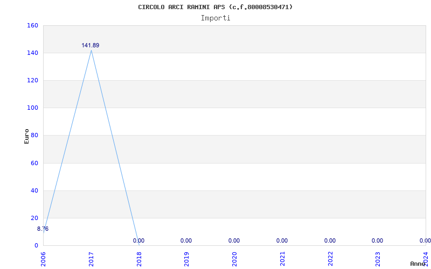This screenshot has height=269, width=431.
Task: Select the 2017 x-axis label
Action: (91, 259)
